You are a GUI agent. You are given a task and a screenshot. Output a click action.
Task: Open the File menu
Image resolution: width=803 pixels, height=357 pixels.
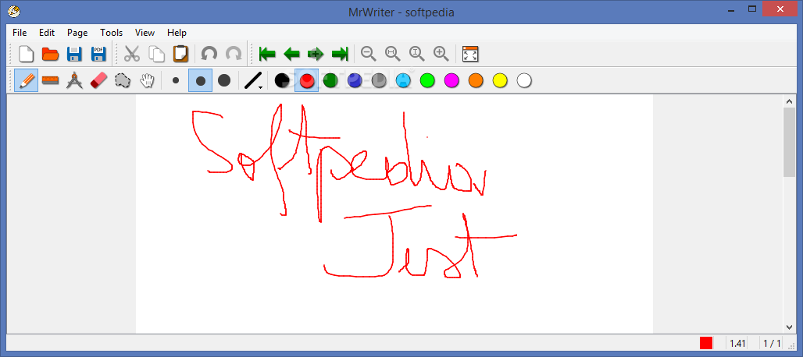point(20,32)
